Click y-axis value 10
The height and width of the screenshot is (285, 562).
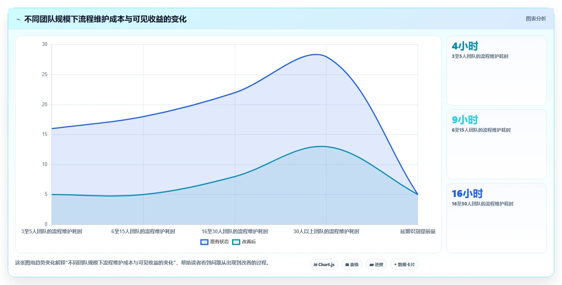tap(44, 165)
